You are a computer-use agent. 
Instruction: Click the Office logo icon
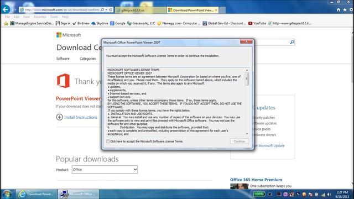pos(63,81)
